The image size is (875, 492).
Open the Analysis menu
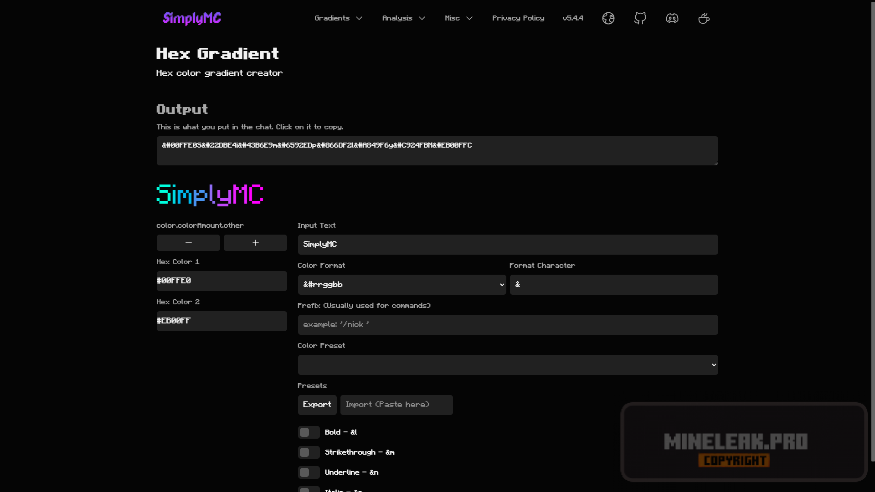click(x=403, y=18)
